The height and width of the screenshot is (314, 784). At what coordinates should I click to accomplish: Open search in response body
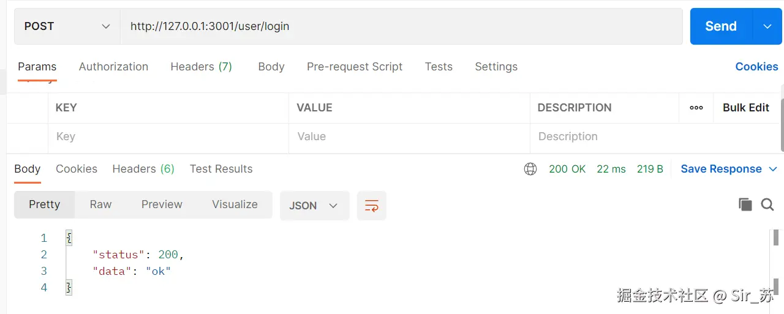click(767, 204)
